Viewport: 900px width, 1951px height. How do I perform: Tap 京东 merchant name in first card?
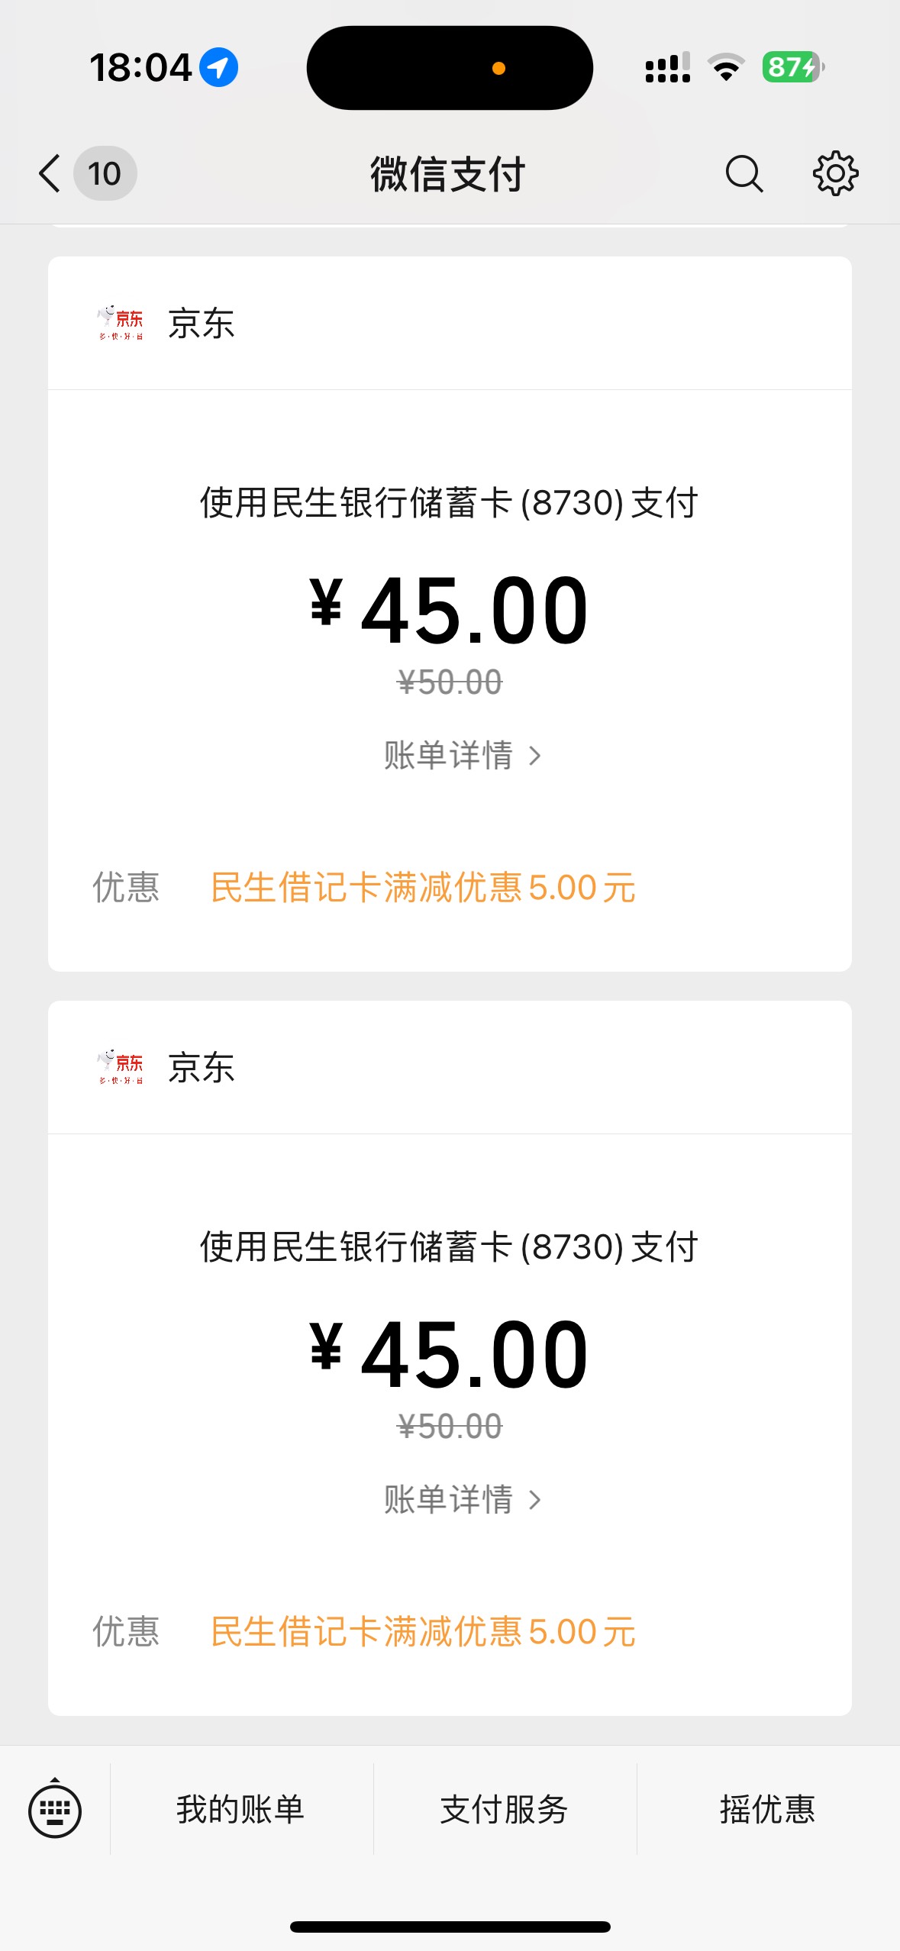pyautogui.click(x=202, y=323)
